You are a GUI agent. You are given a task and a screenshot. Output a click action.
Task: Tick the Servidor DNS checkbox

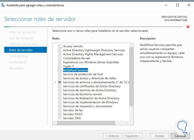[x=60, y=118]
